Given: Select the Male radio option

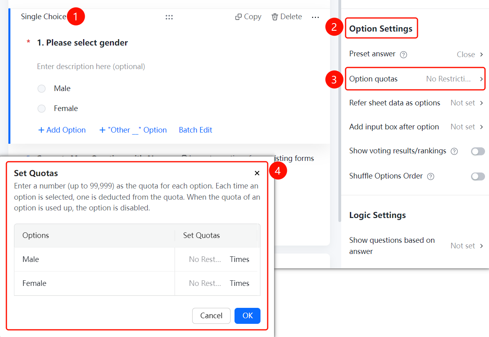Looking at the screenshot, I should (x=42, y=89).
